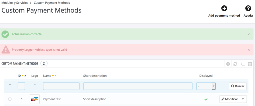Open the Ayuda help icon

click(x=248, y=8)
